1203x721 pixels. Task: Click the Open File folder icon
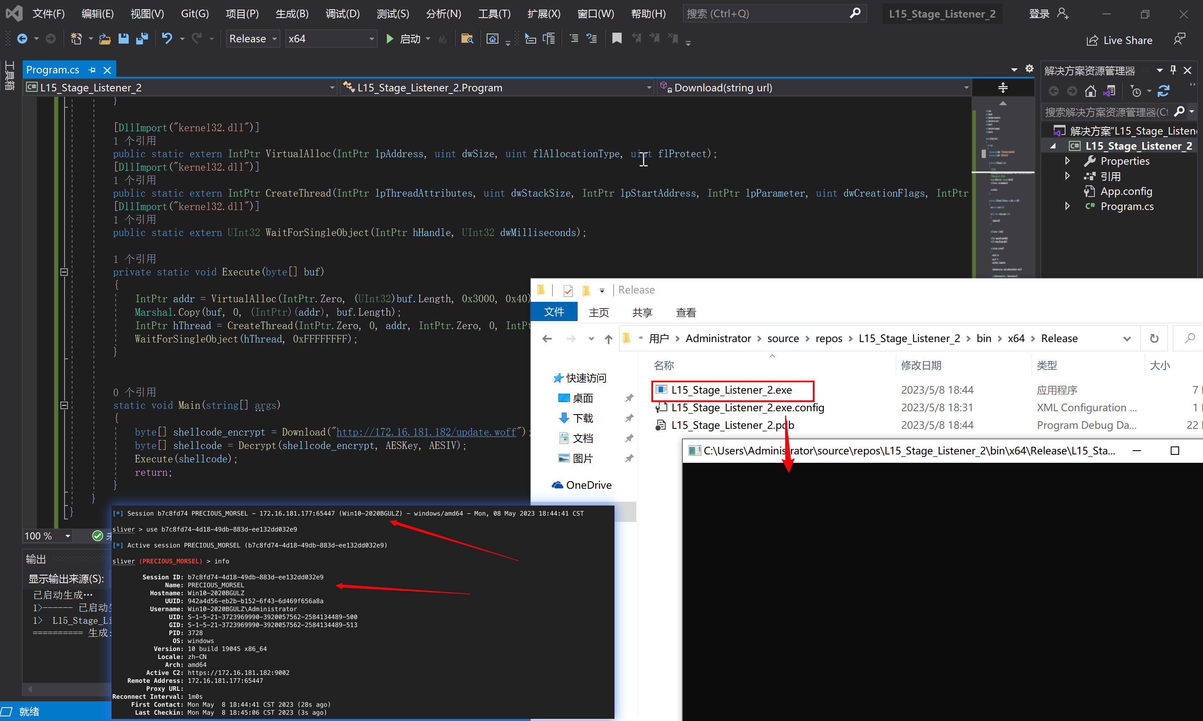coord(105,39)
